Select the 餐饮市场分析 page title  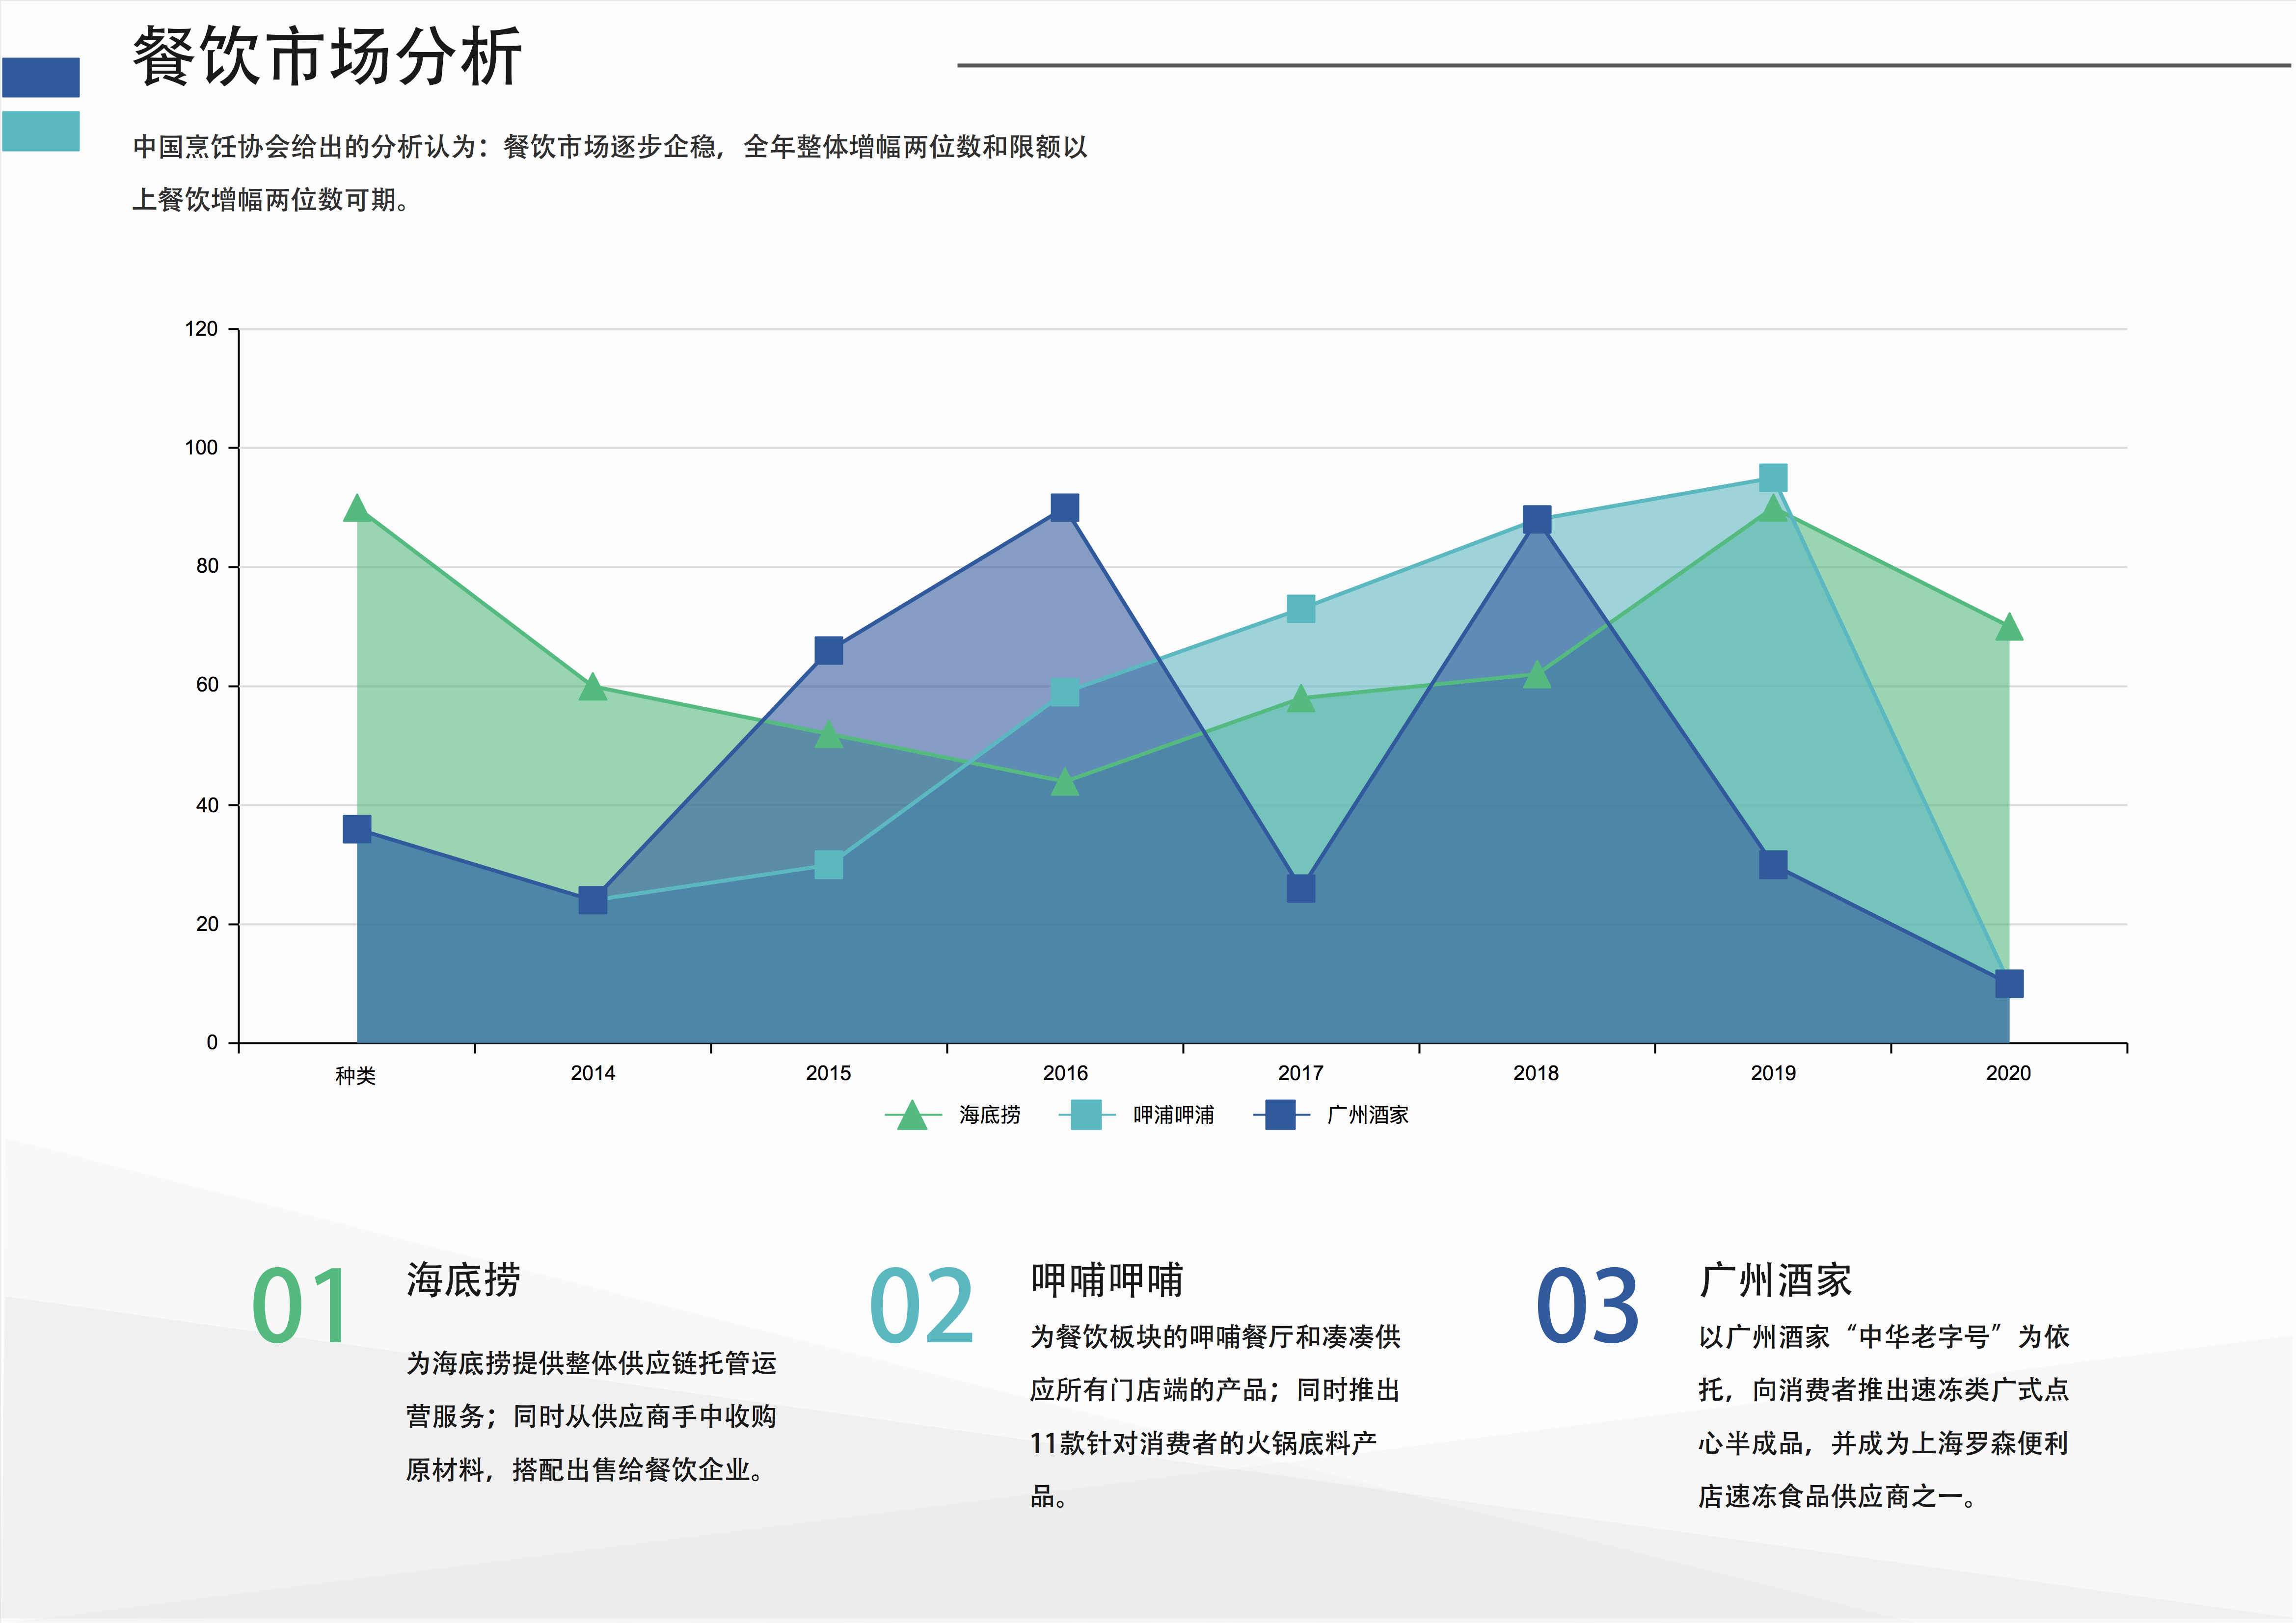click(328, 56)
